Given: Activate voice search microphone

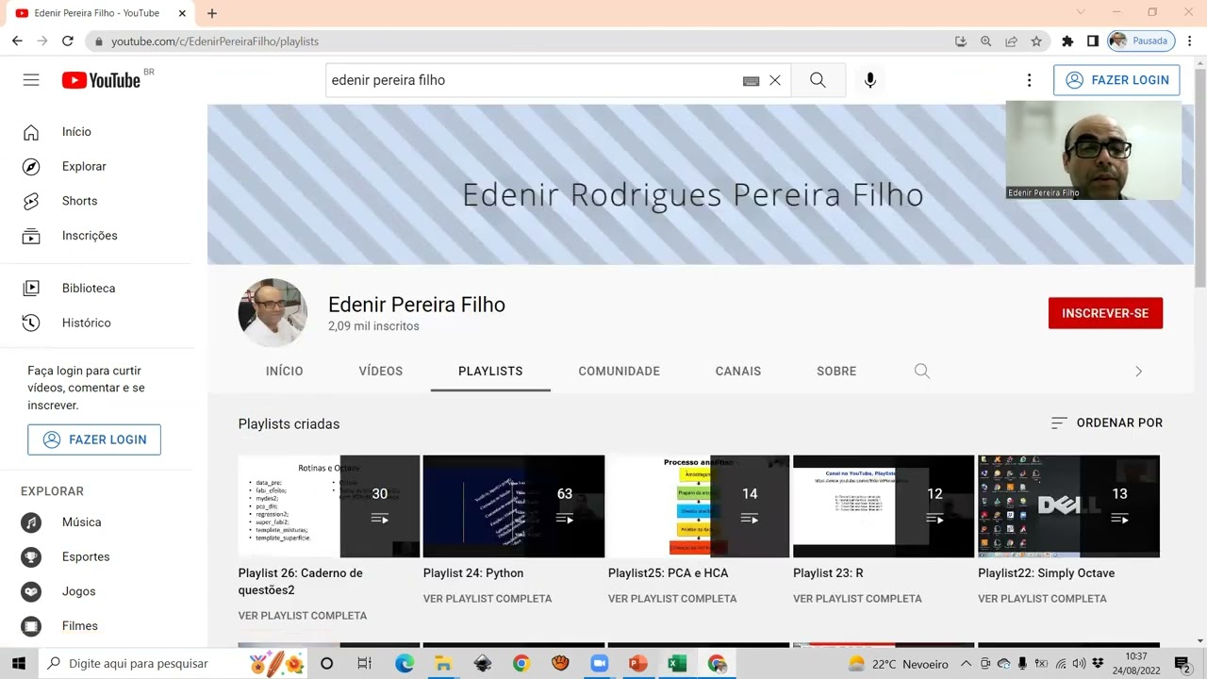Looking at the screenshot, I should 870,80.
